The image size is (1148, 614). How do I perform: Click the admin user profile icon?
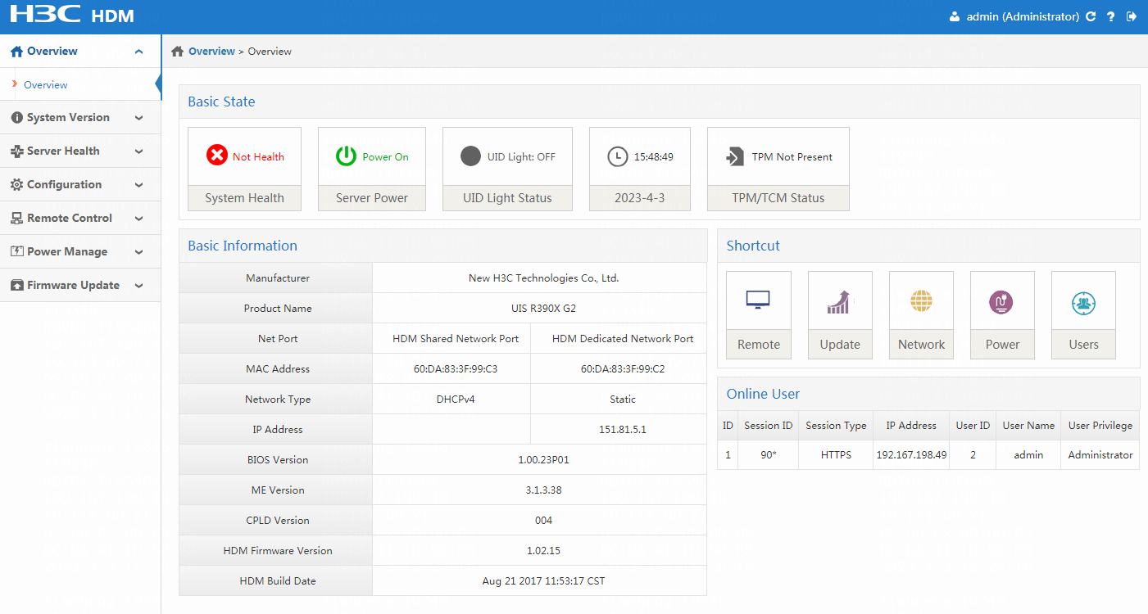[x=955, y=16]
